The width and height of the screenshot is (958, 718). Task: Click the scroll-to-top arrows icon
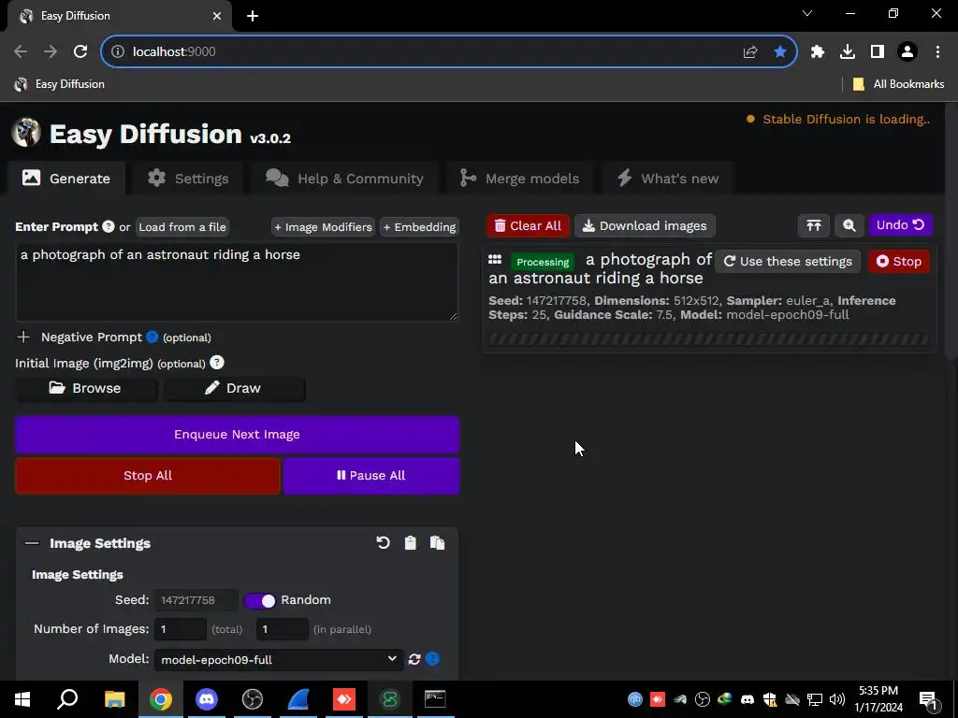[x=814, y=226]
